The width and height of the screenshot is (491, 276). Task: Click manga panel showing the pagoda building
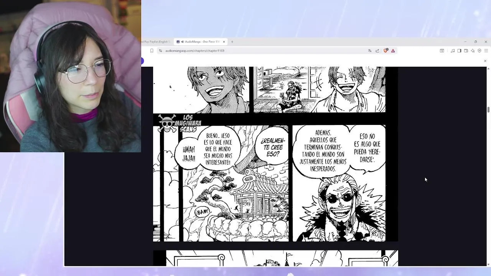(x=236, y=183)
